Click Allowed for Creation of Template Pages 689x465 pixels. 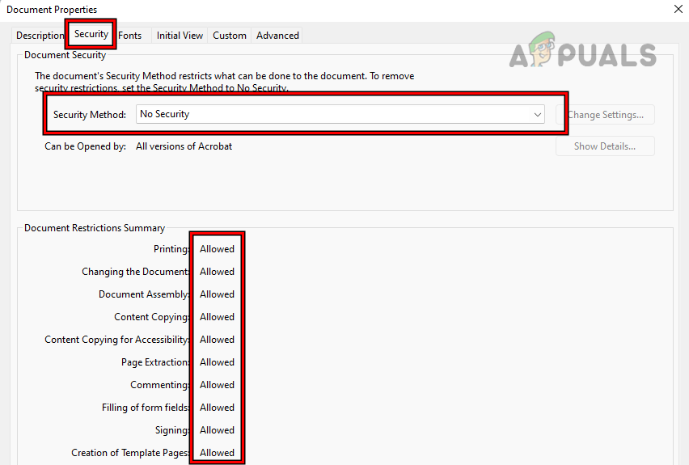pyautogui.click(x=217, y=453)
